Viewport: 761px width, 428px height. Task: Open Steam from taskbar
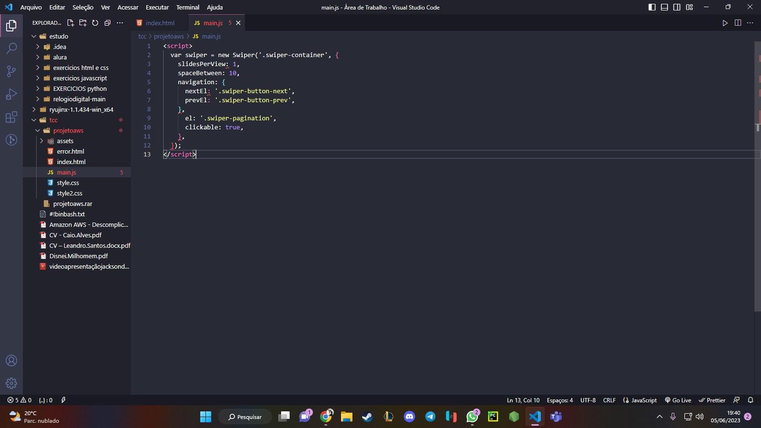pos(367,417)
